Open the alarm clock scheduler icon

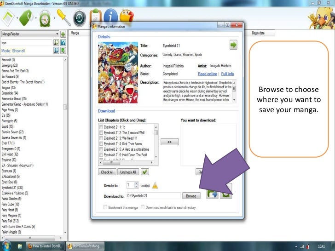45,19
